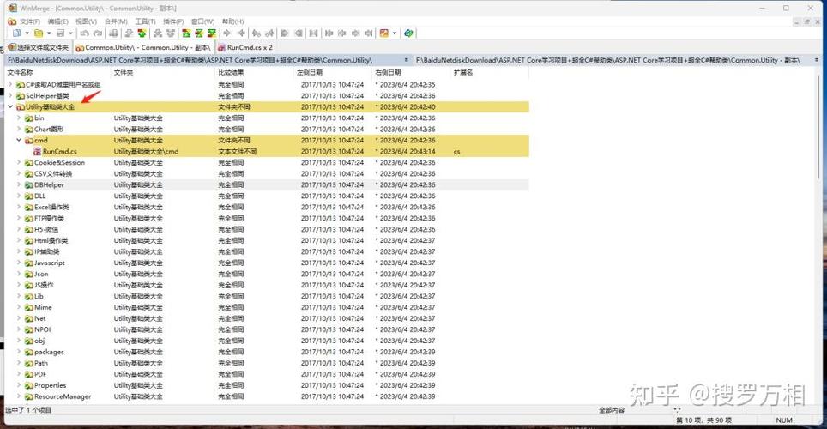Click the Copy to Right toolbar icon
This screenshot has width=827, height=429.
[226, 33]
